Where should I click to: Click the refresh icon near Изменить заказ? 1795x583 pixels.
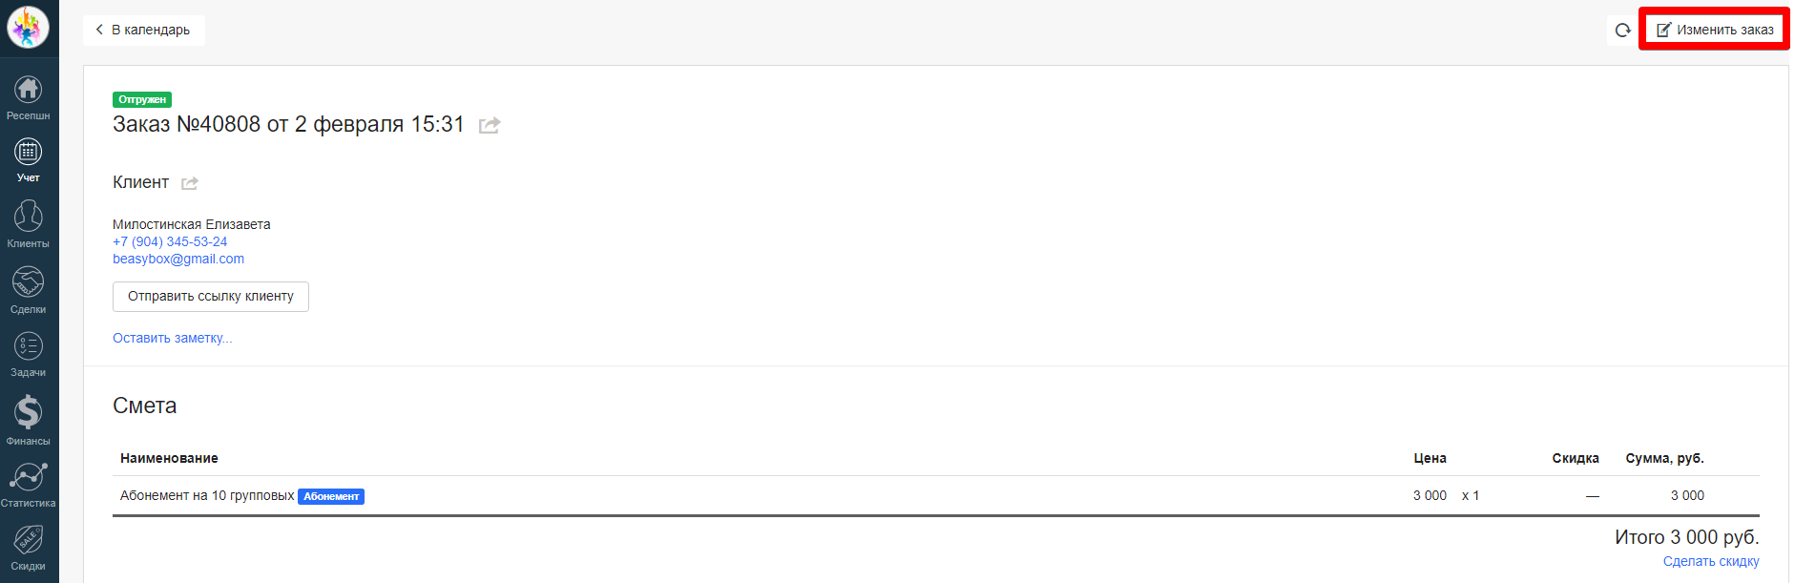point(1622,31)
